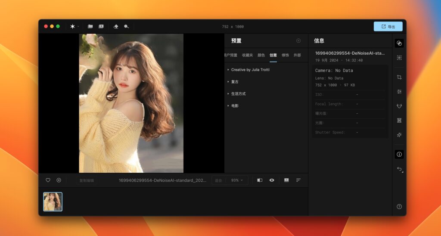Click the file name in bottom bar
Screen dimensions: 441x236
pos(162,180)
